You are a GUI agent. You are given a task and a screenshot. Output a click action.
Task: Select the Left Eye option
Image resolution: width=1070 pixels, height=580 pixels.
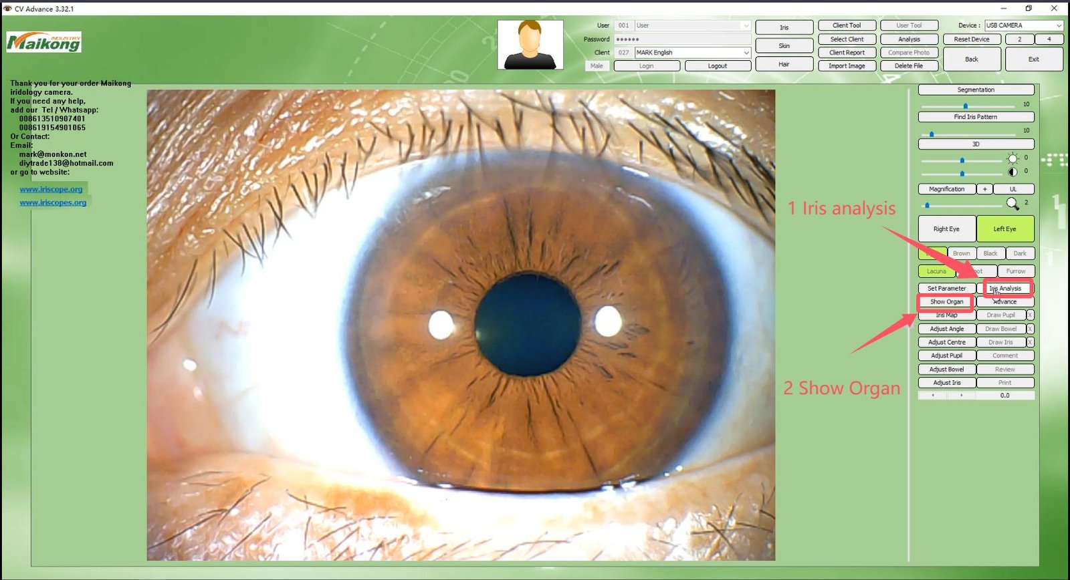(1004, 229)
